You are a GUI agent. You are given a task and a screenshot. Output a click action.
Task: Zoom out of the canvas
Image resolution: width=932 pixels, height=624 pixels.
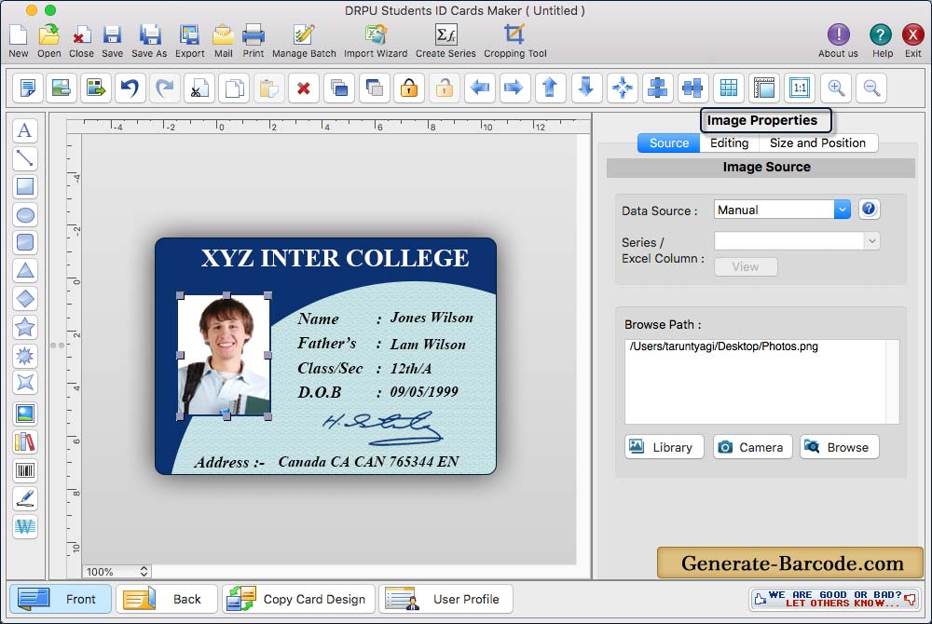coord(871,88)
